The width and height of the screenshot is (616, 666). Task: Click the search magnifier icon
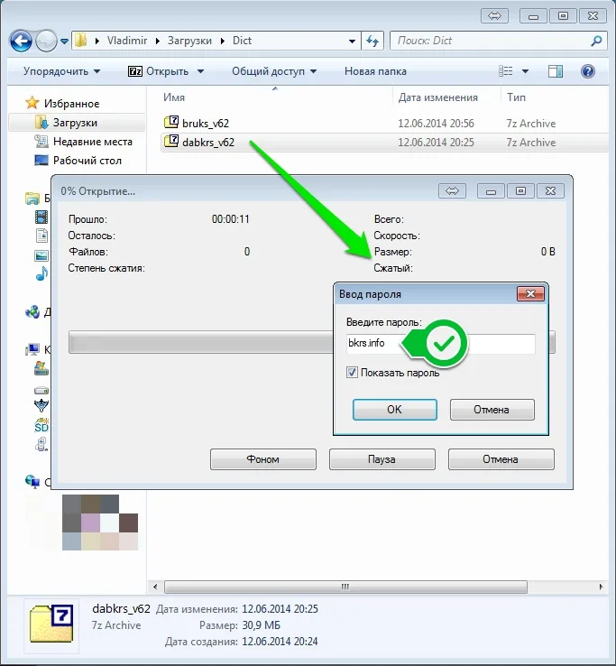[596, 41]
